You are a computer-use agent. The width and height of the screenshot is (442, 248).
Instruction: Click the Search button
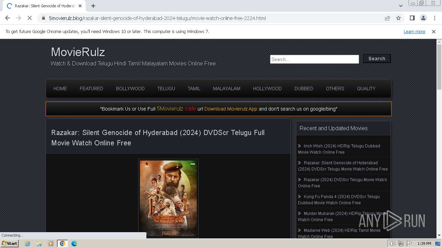tap(377, 59)
